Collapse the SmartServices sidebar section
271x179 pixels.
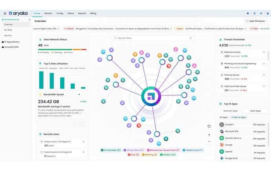click(29, 19)
